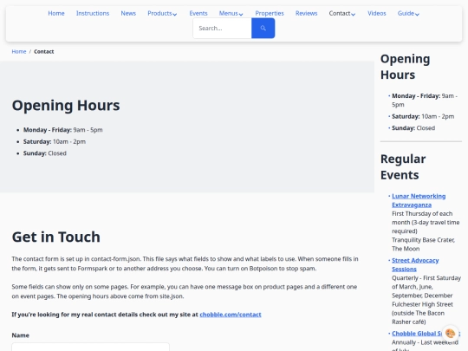
Task: Click into the Search input field
Action: coord(222,28)
